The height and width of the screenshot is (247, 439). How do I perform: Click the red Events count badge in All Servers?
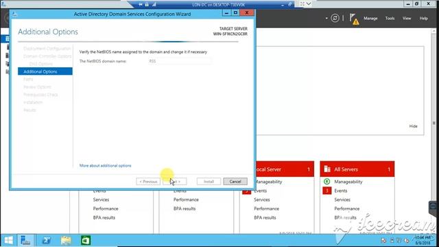pyautogui.click(x=327, y=191)
